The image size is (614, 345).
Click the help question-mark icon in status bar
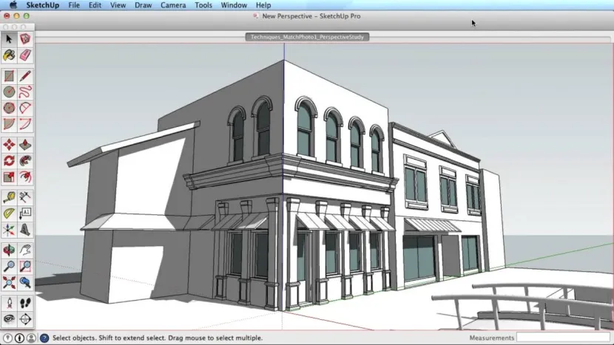(44, 338)
